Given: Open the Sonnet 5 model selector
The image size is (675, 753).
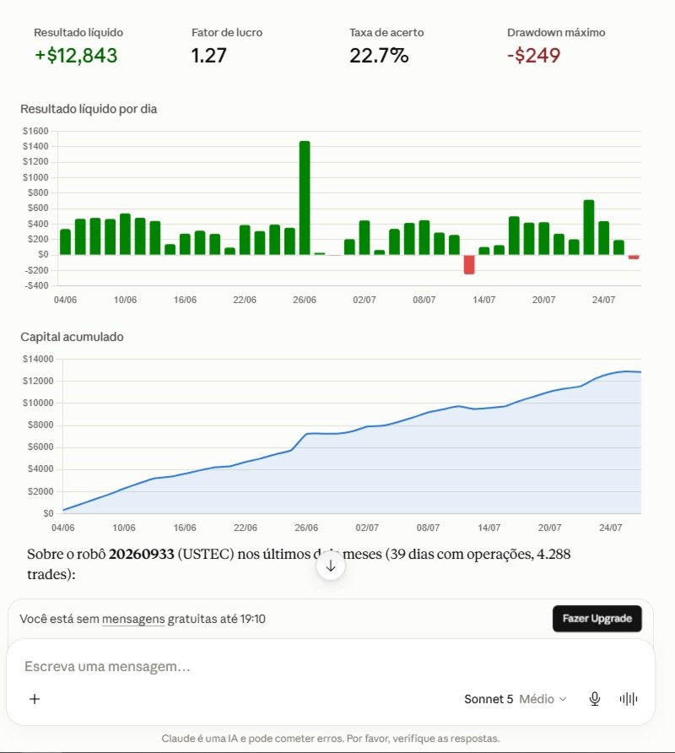Looking at the screenshot, I should [x=489, y=699].
